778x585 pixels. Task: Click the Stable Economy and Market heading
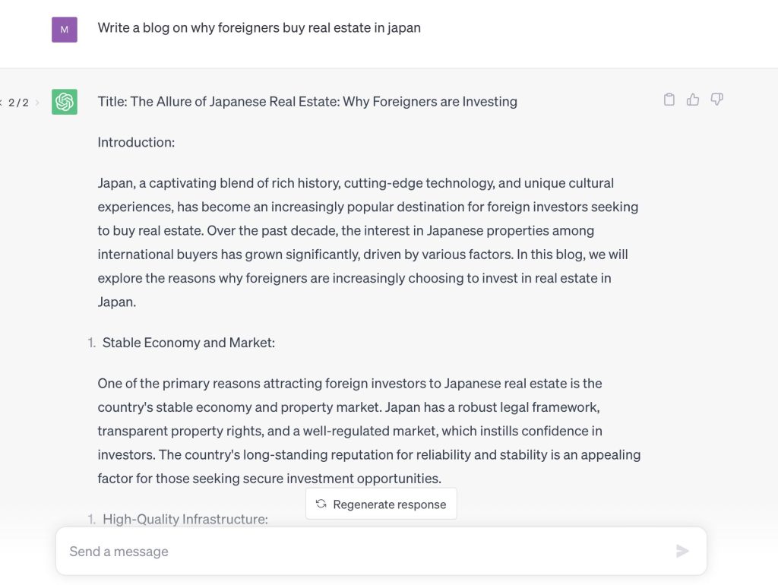coord(188,343)
